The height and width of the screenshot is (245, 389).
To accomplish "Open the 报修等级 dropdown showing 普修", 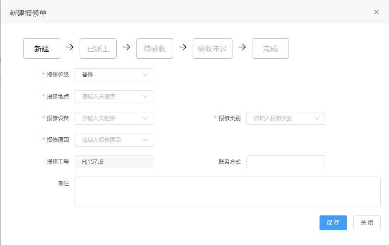I will pyautogui.click(x=114, y=75).
